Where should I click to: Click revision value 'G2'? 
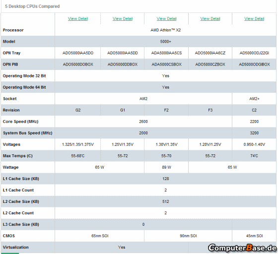78,110
